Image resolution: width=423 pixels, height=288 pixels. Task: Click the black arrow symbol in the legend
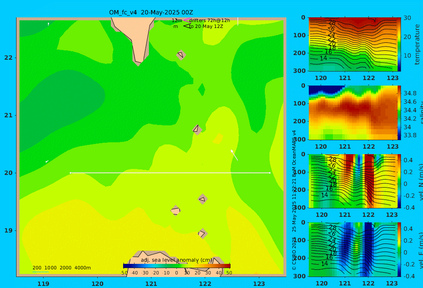click(x=187, y=26)
